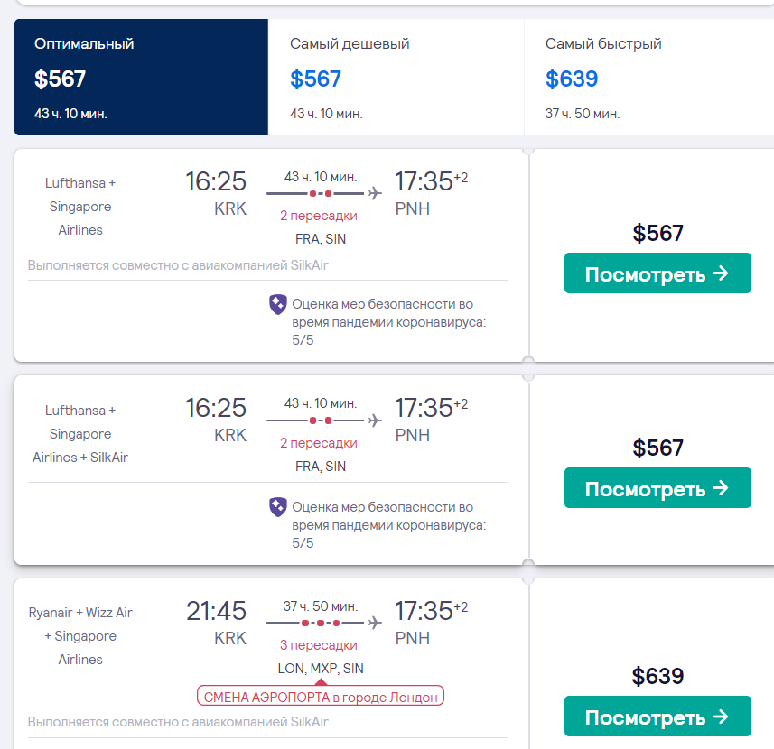Viewport: 774px width, 749px height.
Task: Select the Оптимальный sorting tab
Action: tap(141, 78)
